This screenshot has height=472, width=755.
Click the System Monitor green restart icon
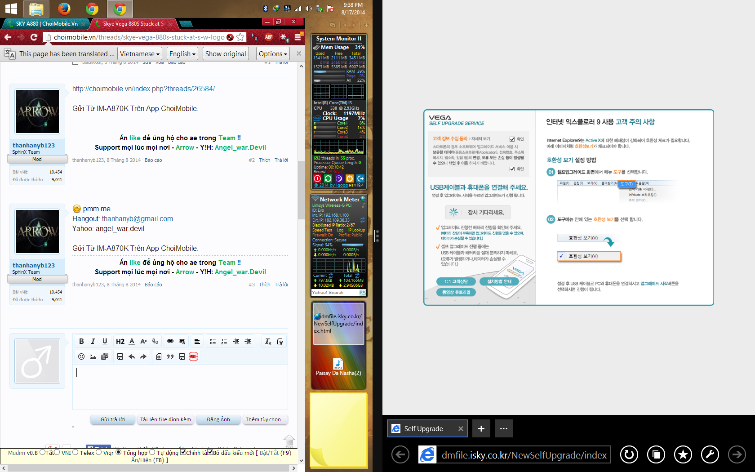tap(328, 178)
